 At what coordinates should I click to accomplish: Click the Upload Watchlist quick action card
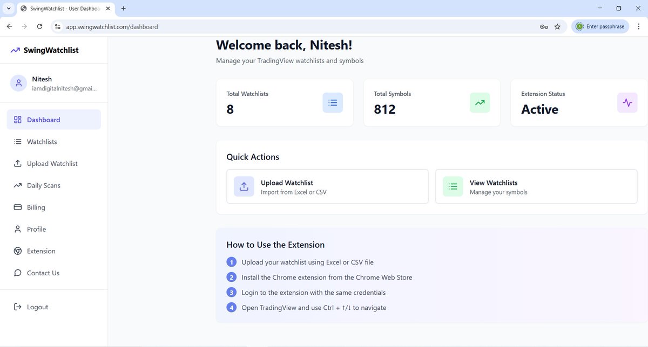tap(327, 186)
